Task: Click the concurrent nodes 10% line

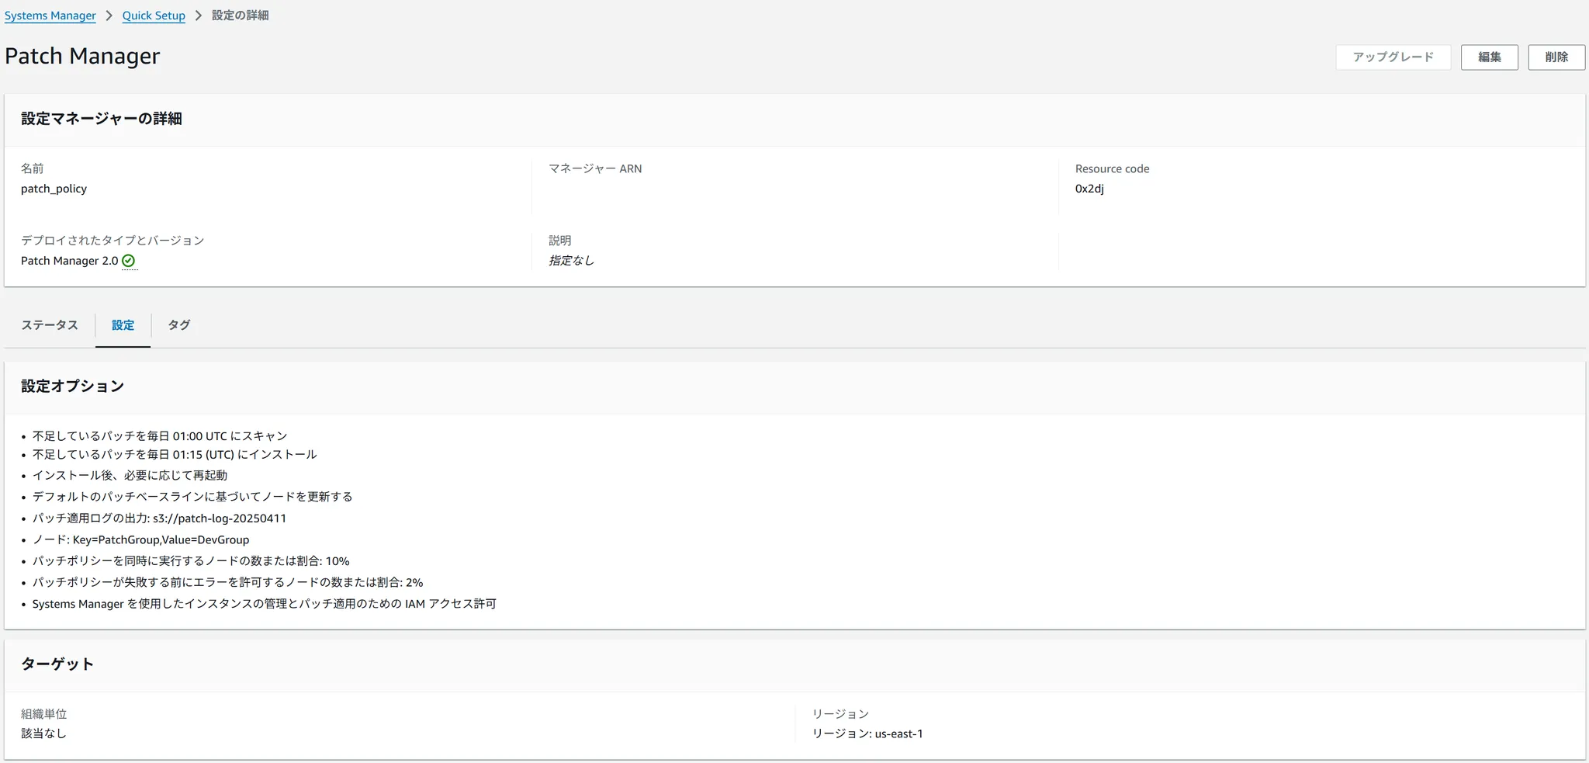Action: tap(191, 561)
